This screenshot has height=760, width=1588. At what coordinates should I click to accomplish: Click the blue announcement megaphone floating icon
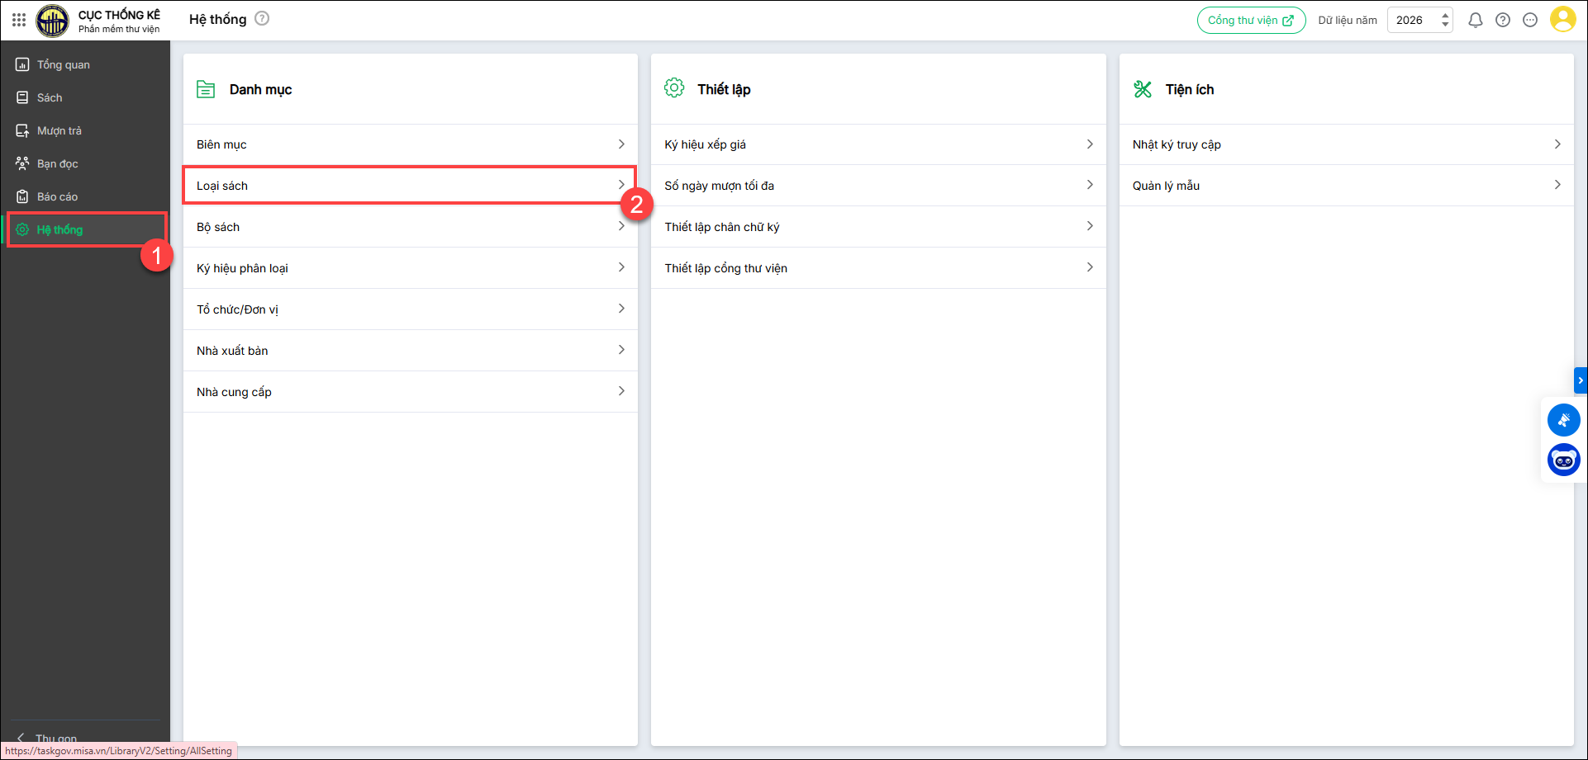pyautogui.click(x=1563, y=420)
